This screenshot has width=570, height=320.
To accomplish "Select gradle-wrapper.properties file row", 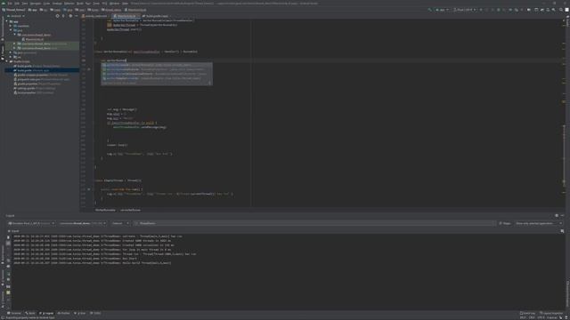I will tap(42, 75).
